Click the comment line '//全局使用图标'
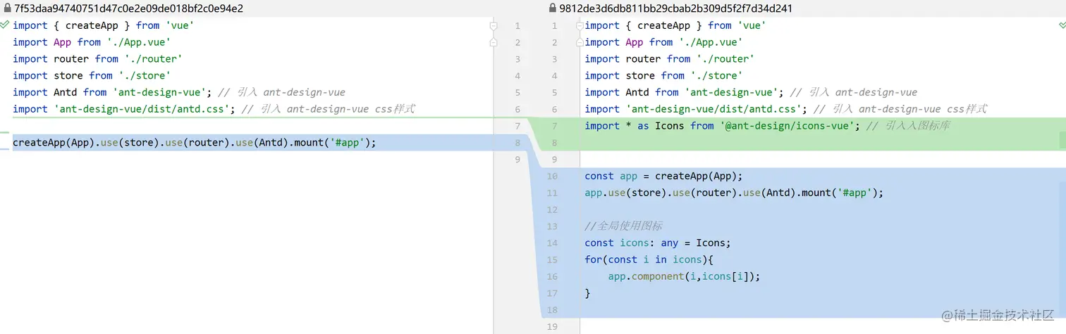 [623, 226]
